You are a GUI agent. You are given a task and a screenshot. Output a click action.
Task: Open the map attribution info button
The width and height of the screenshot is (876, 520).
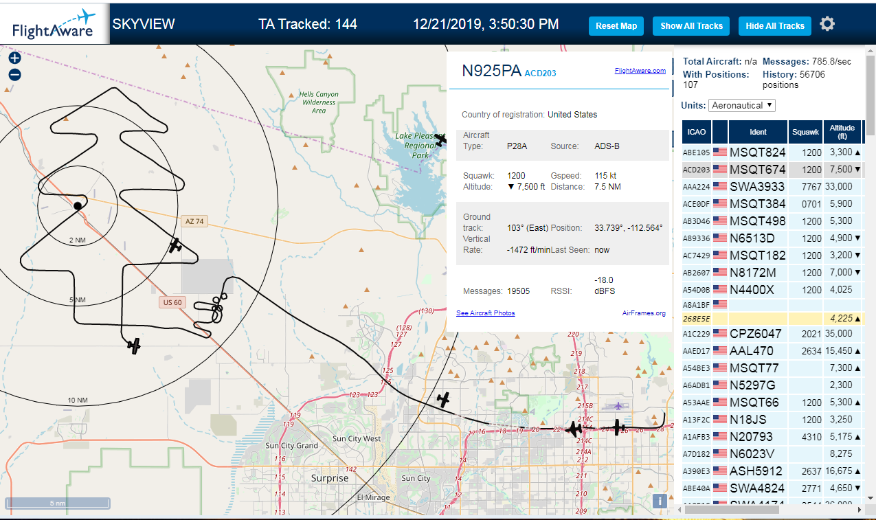point(660,501)
